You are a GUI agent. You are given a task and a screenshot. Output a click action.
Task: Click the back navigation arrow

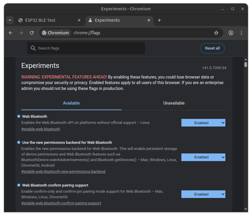tap(11, 33)
